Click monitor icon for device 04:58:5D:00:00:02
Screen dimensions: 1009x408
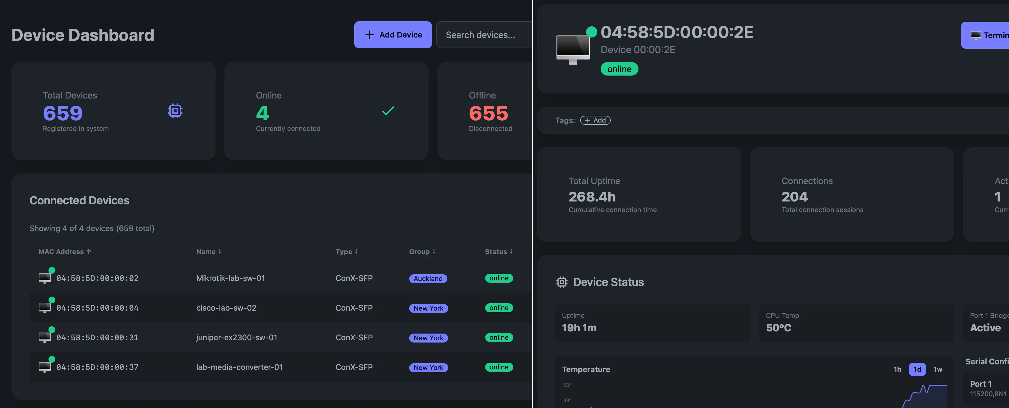pyautogui.click(x=45, y=278)
